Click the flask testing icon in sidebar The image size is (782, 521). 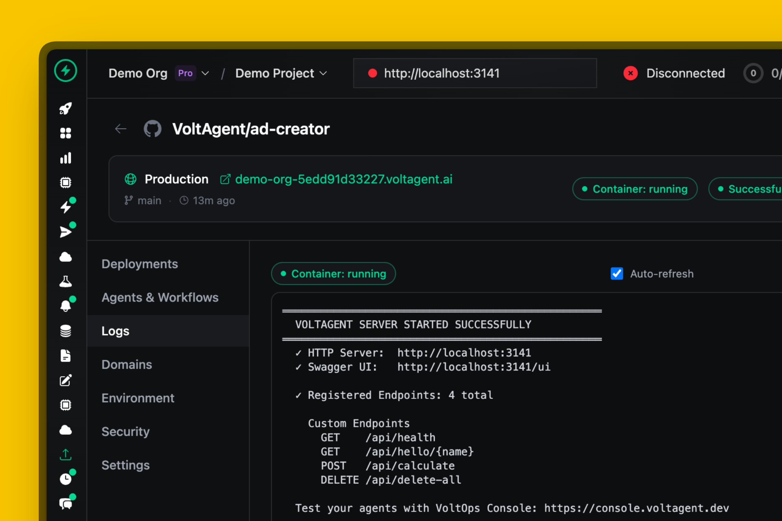click(66, 281)
